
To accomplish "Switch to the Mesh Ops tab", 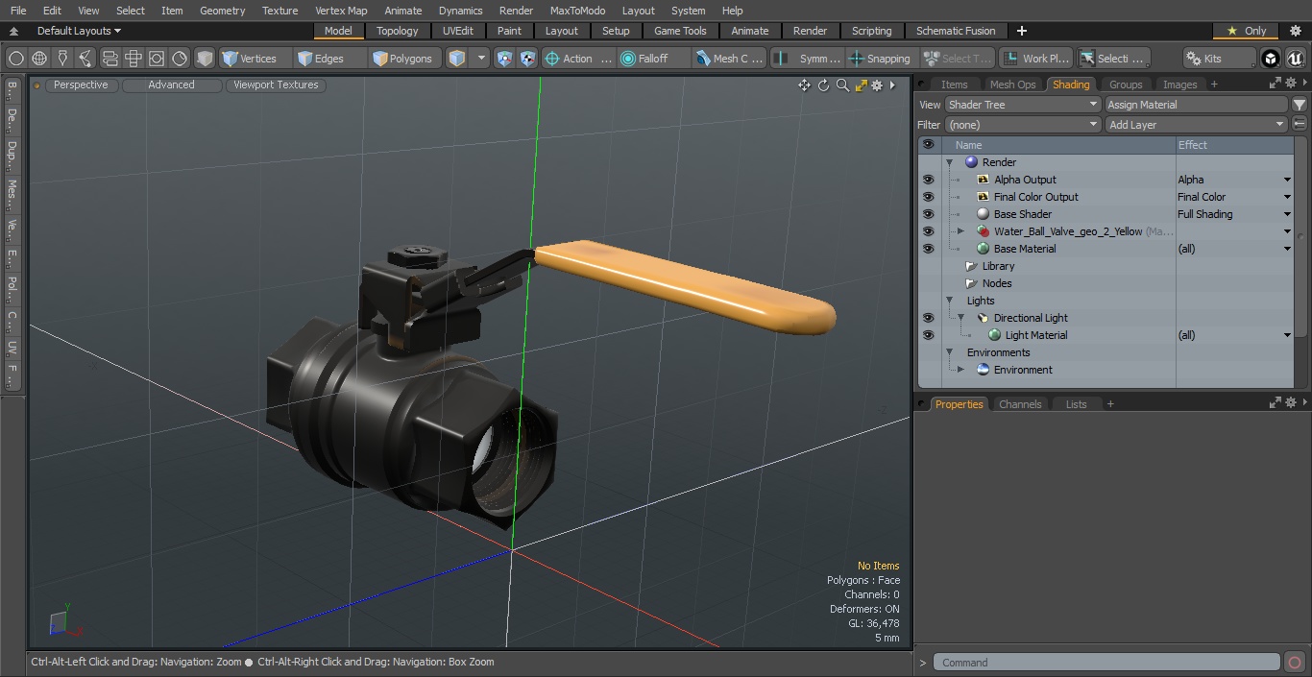I will [1012, 85].
